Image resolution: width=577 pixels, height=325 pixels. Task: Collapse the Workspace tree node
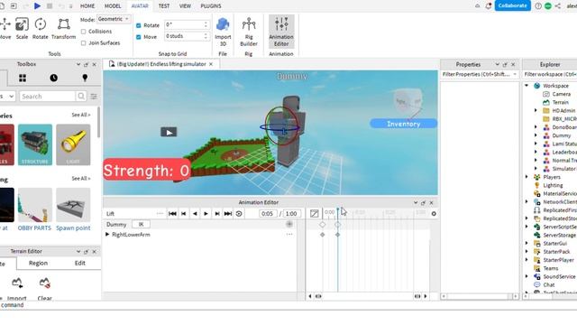point(527,86)
